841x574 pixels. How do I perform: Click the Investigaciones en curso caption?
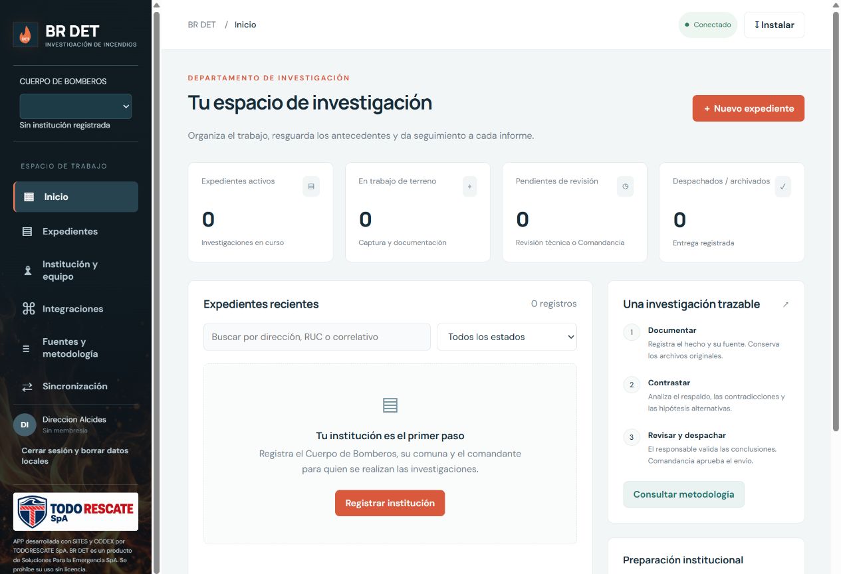coord(243,242)
